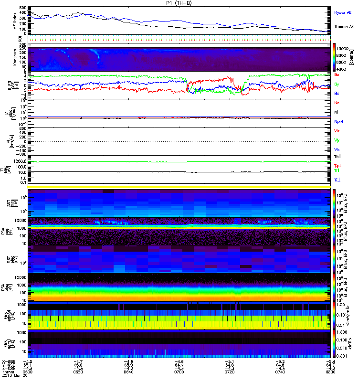This screenshot has height=382, width=358.
Task: Click the red Bz legend label
Action: pyautogui.click(x=337, y=74)
